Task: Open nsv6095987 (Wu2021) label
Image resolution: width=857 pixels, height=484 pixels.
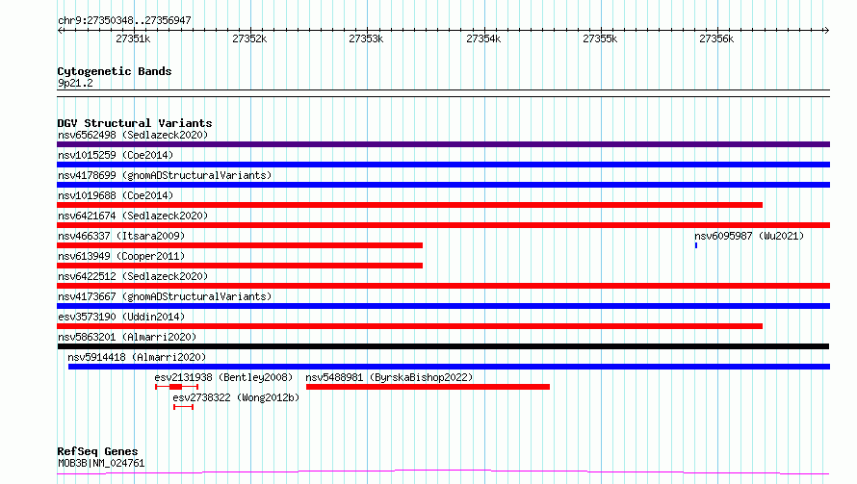Action: tap(749, 236)
